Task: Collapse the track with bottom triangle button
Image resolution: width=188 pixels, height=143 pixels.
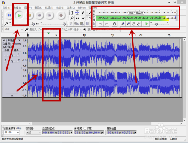Action: (x=12, y=95)
